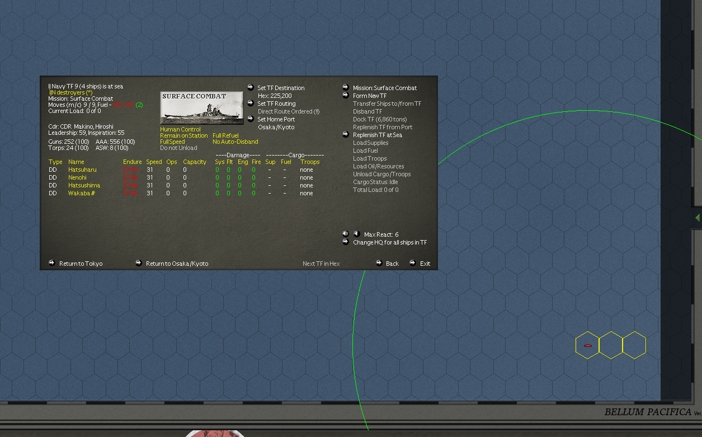Click Replenish TF from Port

pos(383,127)
